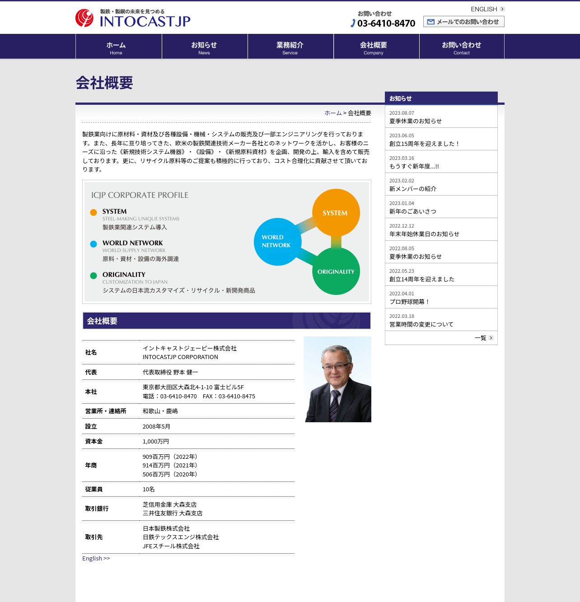Click 506百万円（2020年） sales value
This screenshot has width=580, height=602.
coord(171,474)
